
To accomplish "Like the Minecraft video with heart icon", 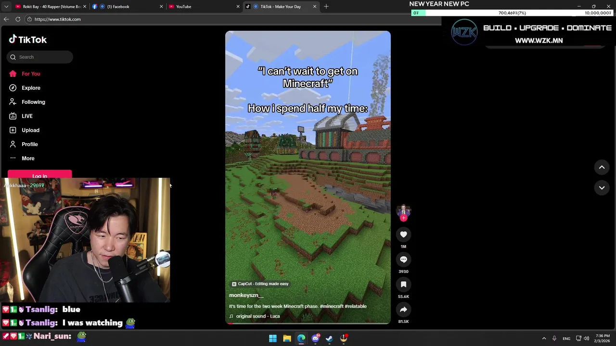I will point(403,235).
